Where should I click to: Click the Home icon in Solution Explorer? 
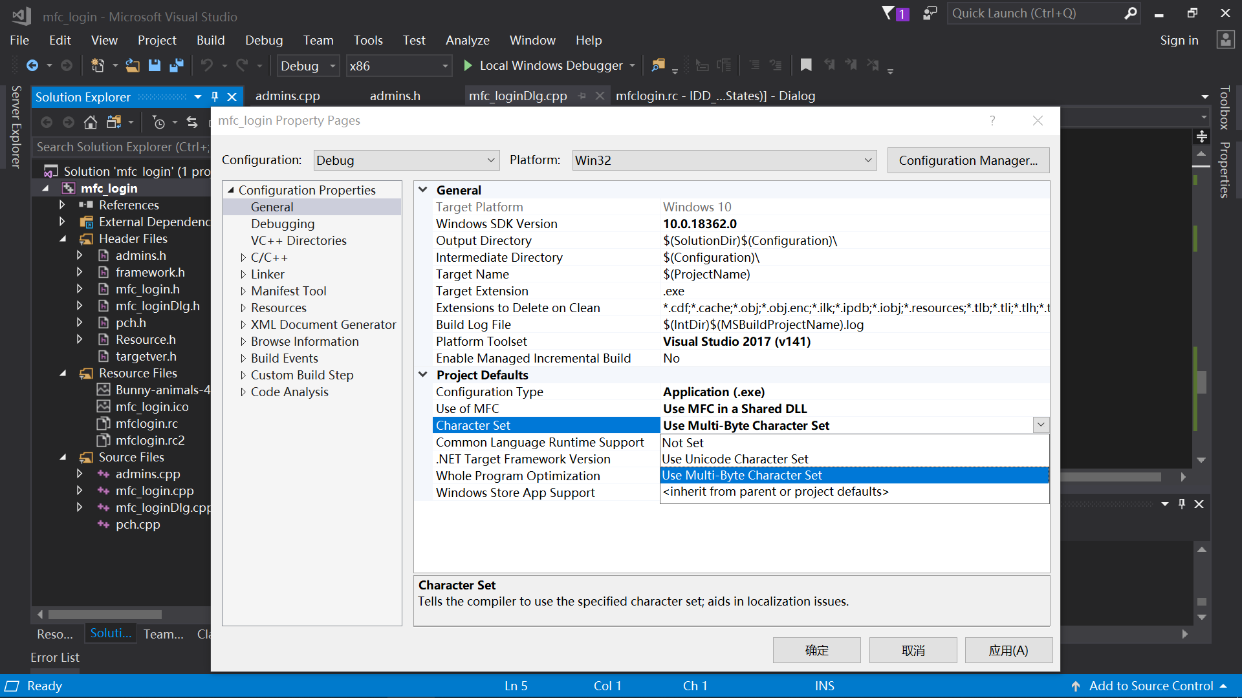(91, 122)
